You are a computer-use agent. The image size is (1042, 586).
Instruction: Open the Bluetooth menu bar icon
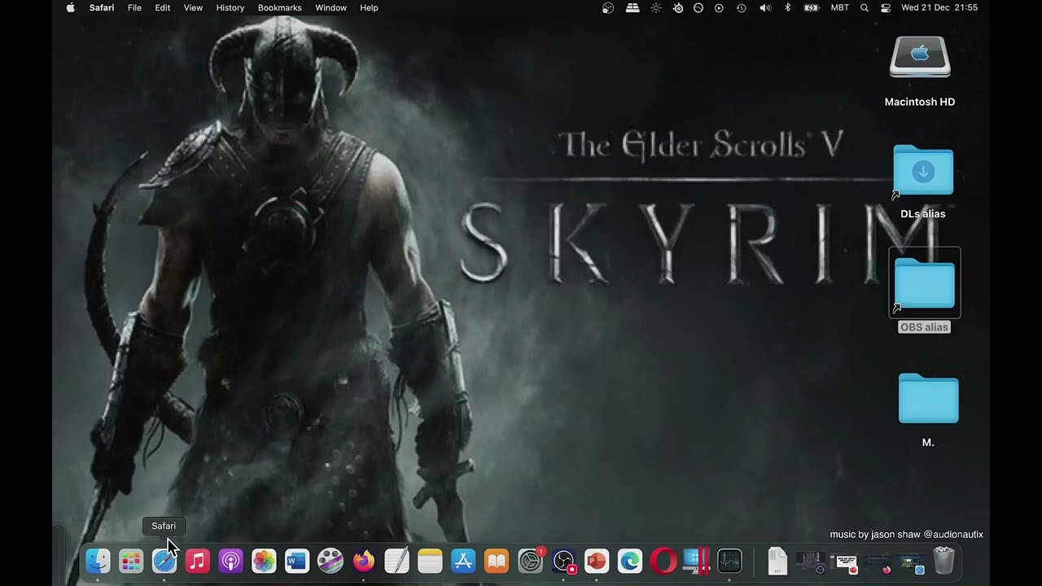point(787,7)
